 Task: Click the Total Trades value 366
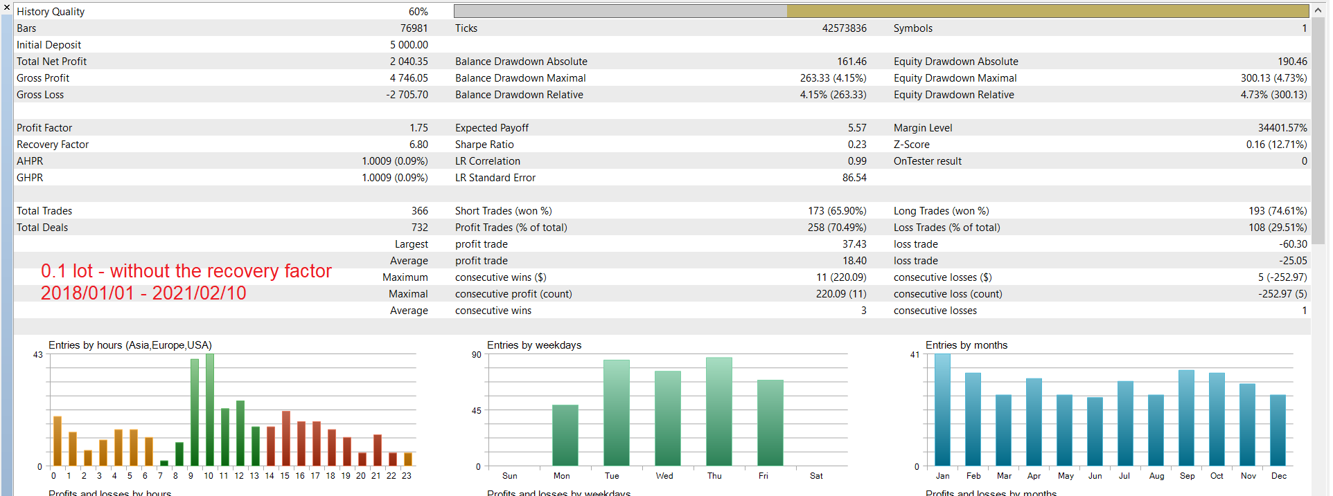[420, 211]
